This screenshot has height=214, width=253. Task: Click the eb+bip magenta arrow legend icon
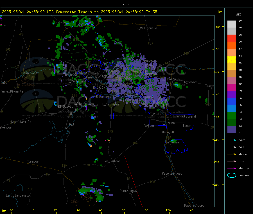[232, 168]
